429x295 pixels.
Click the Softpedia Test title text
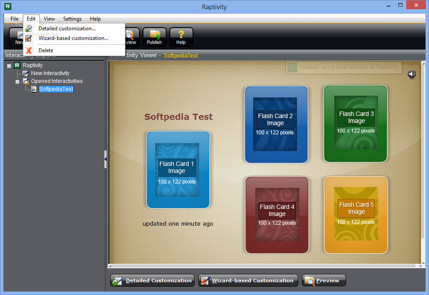[179, 117]
